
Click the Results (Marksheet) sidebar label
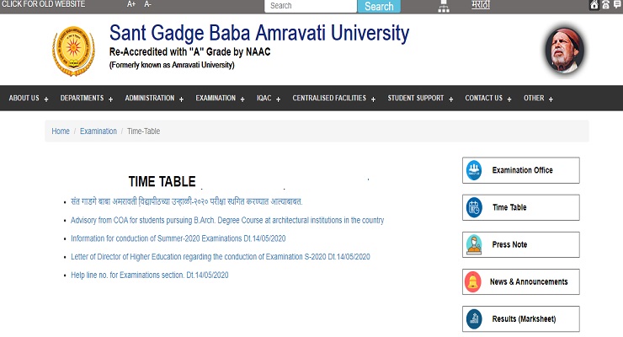524,319
